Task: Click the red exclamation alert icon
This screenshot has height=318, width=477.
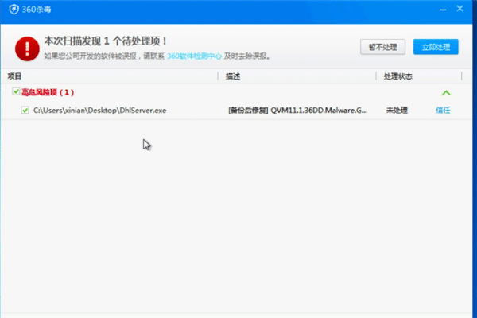Action: click(x=27, y=47)
